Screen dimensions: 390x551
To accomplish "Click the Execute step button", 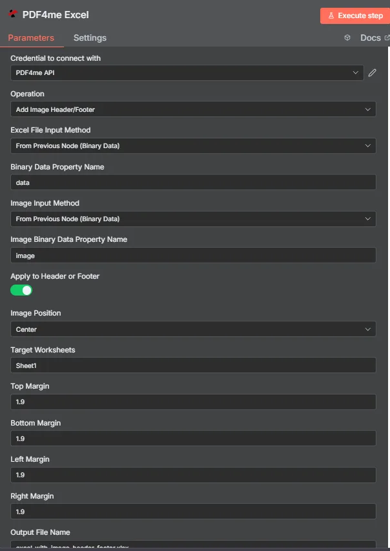I will tap(355, 16).
